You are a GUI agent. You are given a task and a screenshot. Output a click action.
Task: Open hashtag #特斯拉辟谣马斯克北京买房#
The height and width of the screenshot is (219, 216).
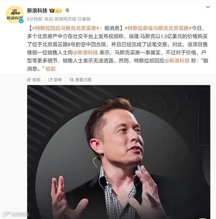[x=158, y=28]
